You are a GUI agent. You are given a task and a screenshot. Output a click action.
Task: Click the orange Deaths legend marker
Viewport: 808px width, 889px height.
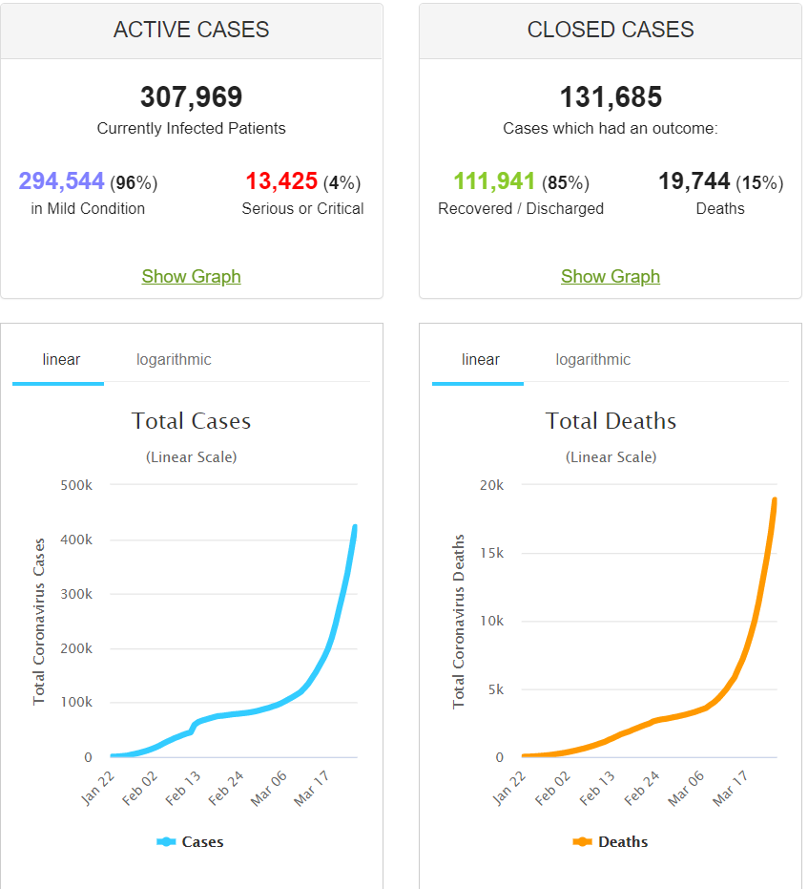pyautogui.click(x=583, y=842)
